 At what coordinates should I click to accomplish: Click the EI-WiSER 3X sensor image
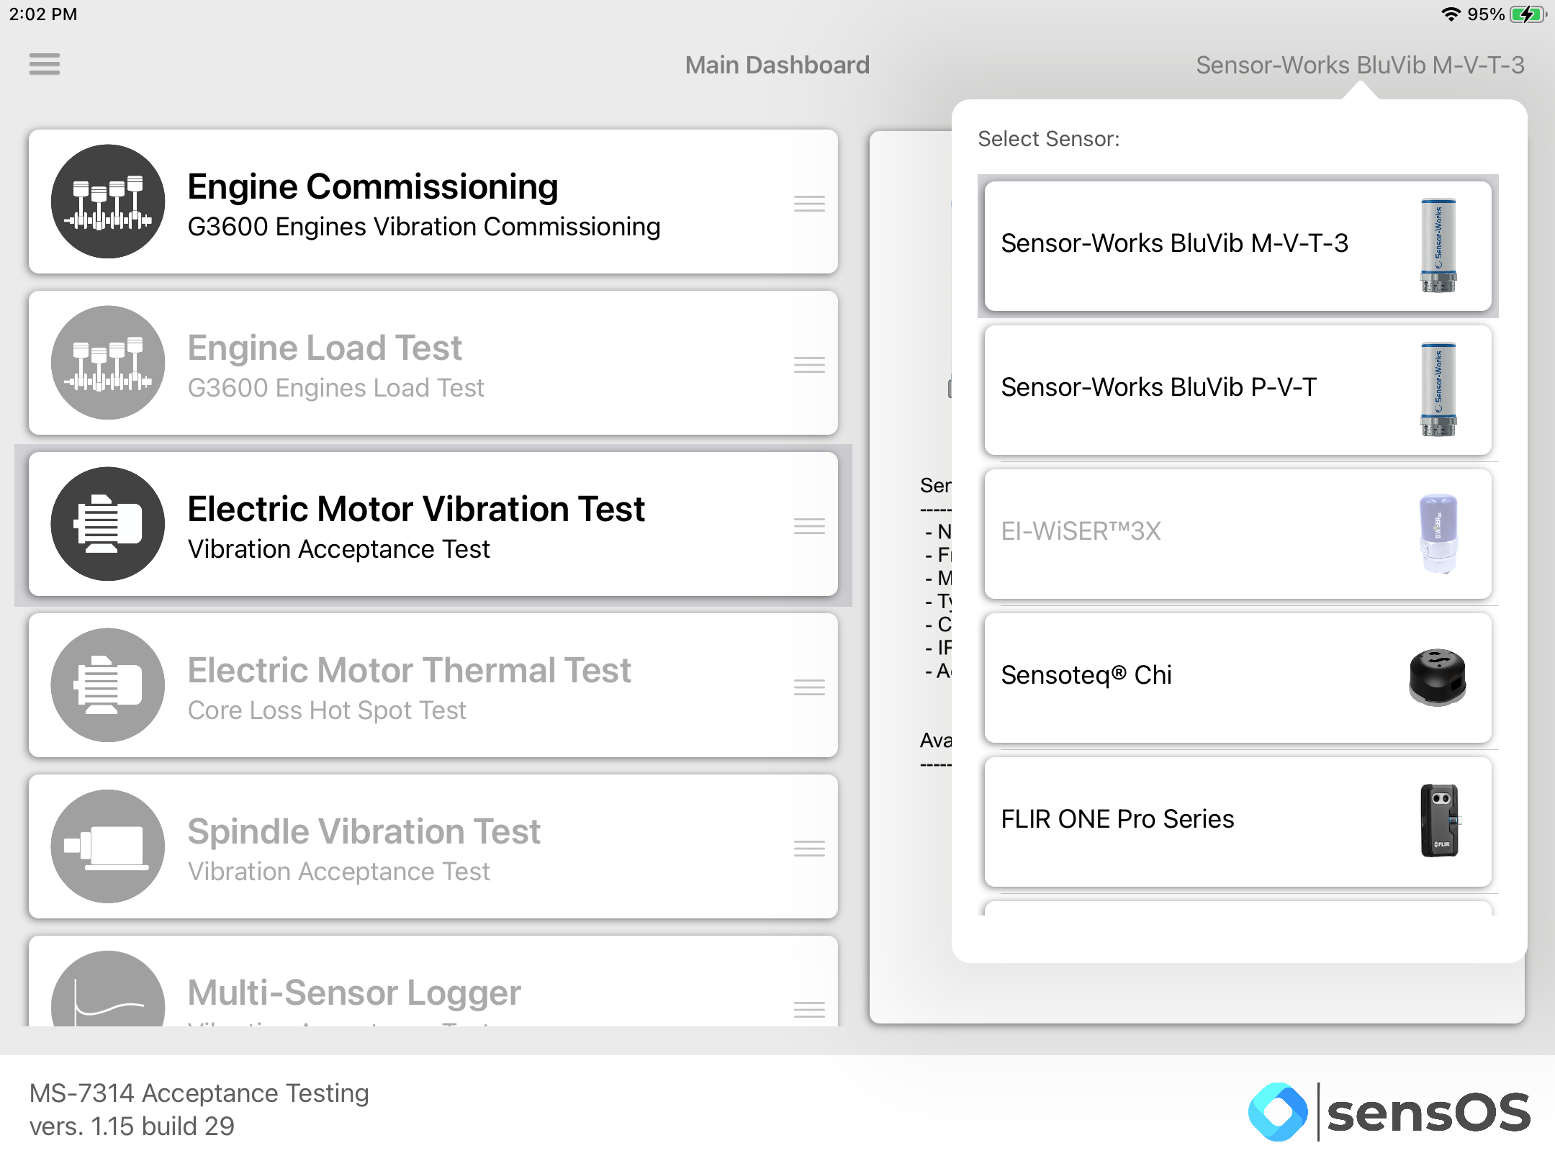tap(1438, 533)
